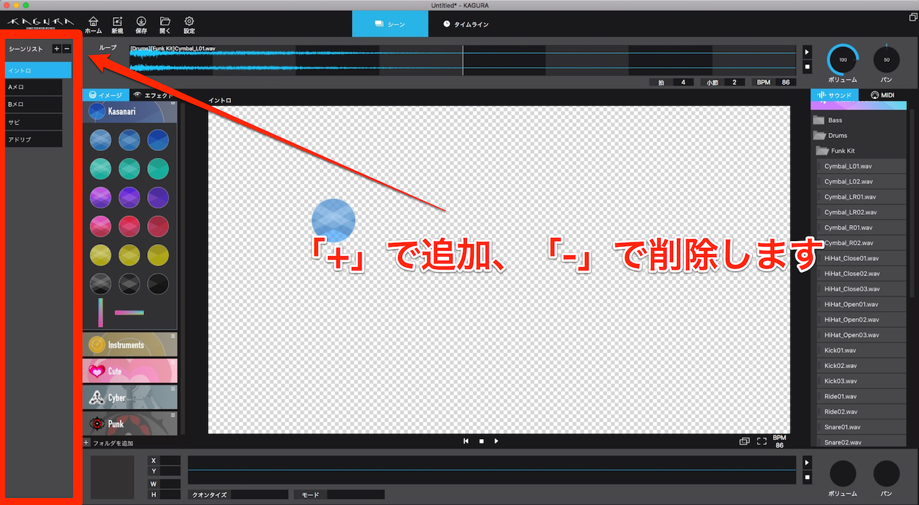Open the Cyber folder menu icon
Image resolution: width=919 pixels, height=505 pixels.
(x=173, y=389)
